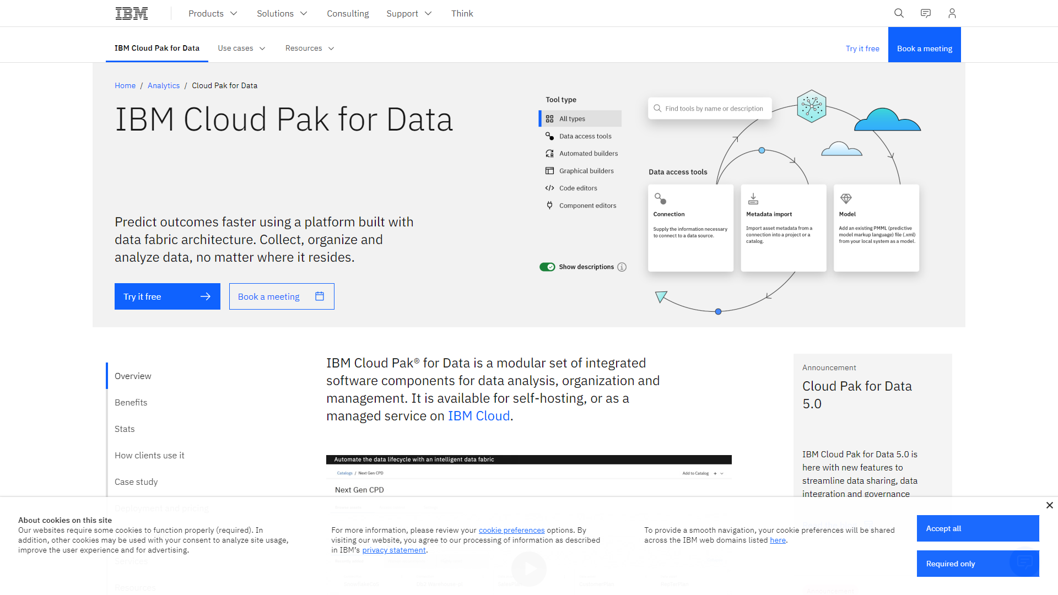The image size is (1058, 595).
Task: Switch to the Benefits section tab
Action: point(131,402)
